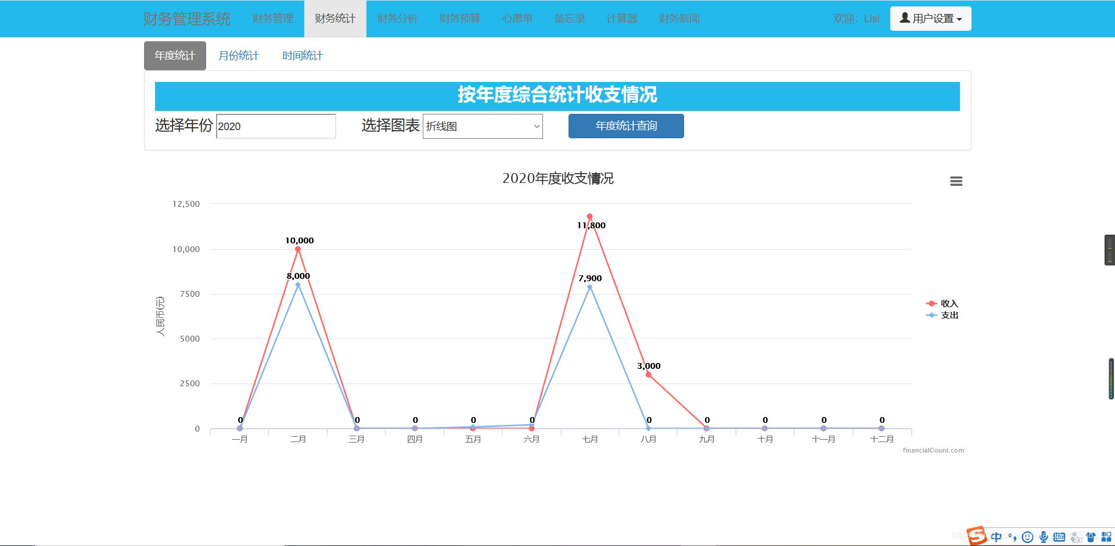Focus the 选择年份 year input field
1115x546 pixels.
(x=276, y=126)
